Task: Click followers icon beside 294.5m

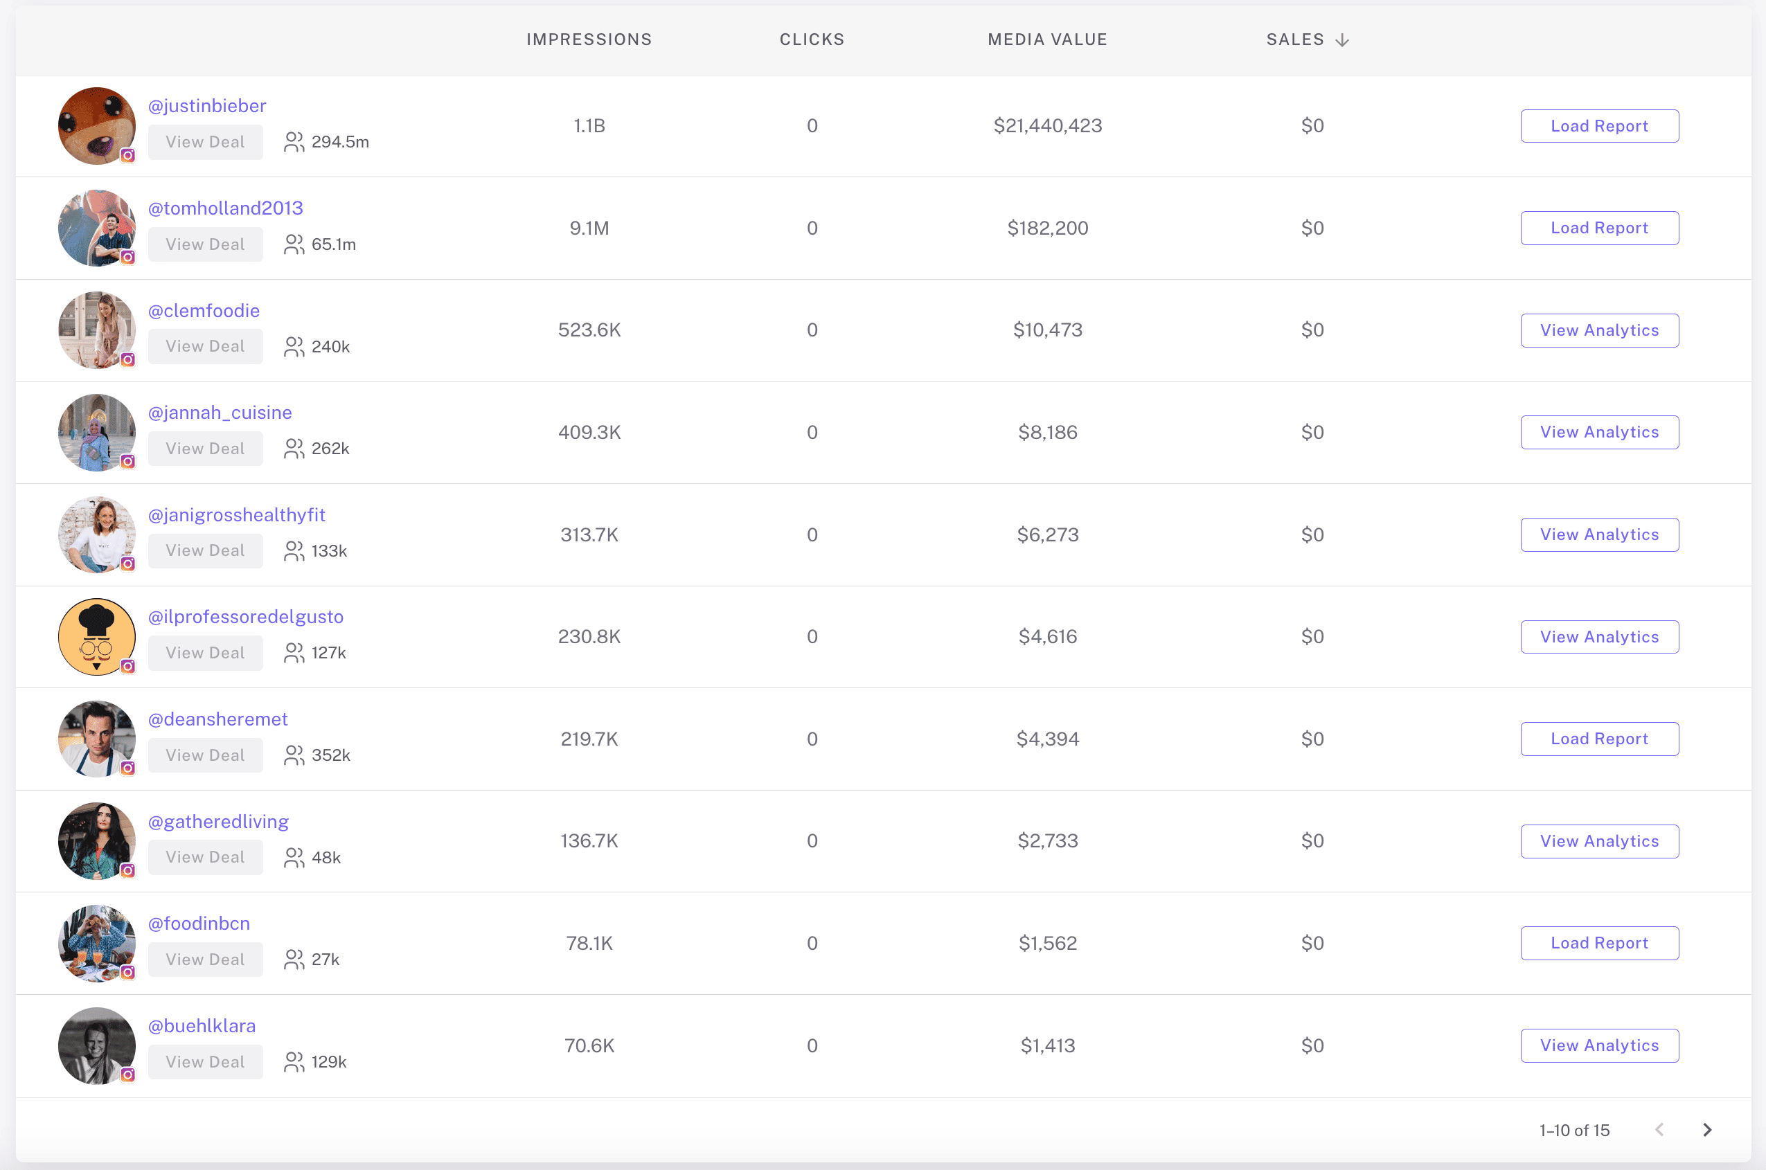Action: coord(294,142)
